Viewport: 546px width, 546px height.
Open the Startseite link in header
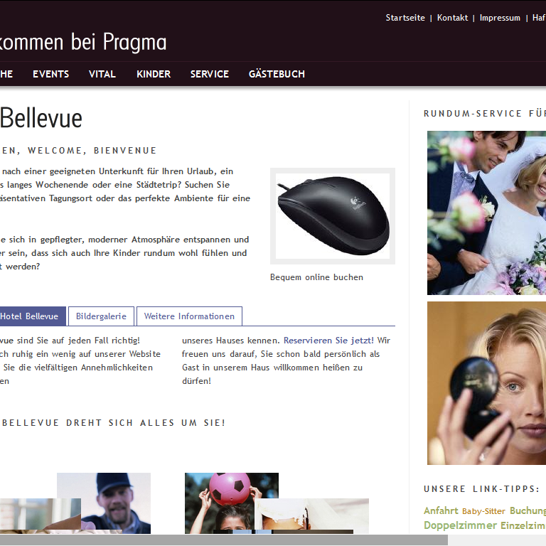[405, 18]
